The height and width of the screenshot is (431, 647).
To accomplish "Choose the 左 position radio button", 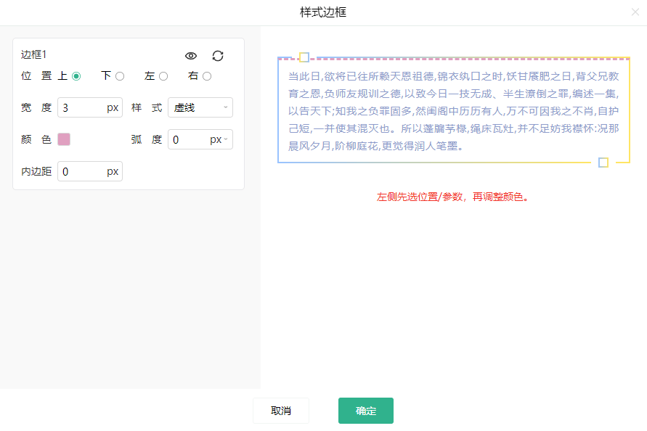I will point(163,76).
